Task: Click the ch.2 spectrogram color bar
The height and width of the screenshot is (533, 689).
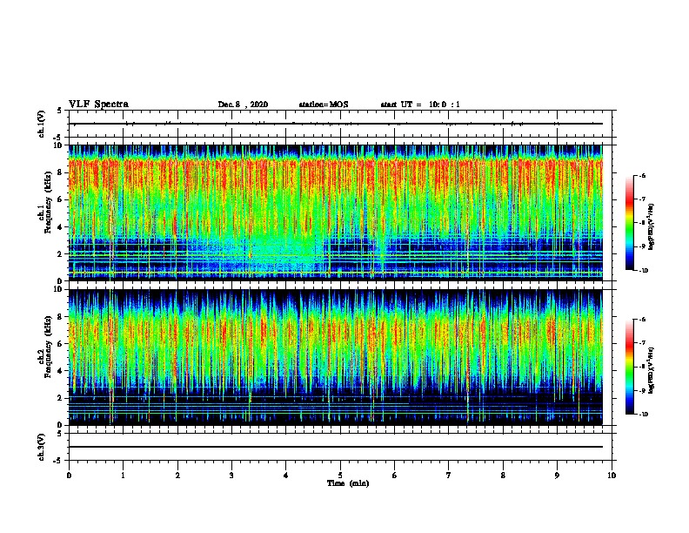Action: [630, 367]
